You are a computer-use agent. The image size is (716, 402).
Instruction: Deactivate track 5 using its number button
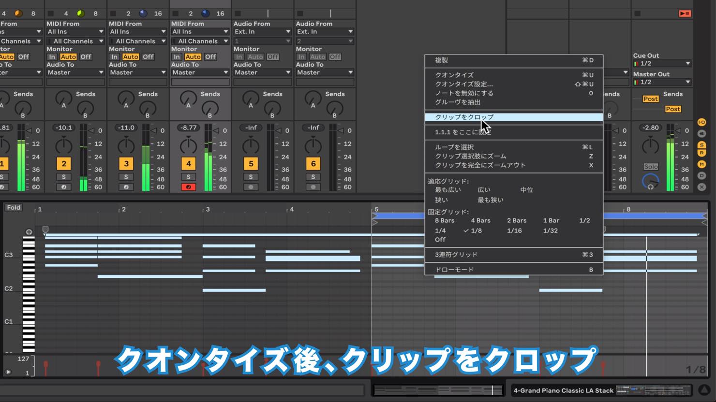[251, 164]
